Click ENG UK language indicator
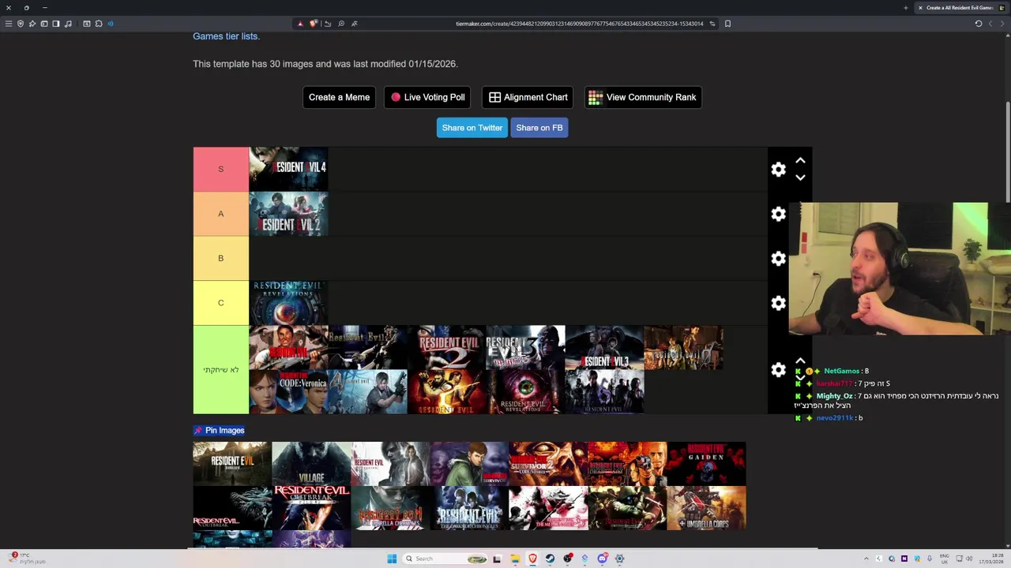1011x568 pixels. click(944, 559)
